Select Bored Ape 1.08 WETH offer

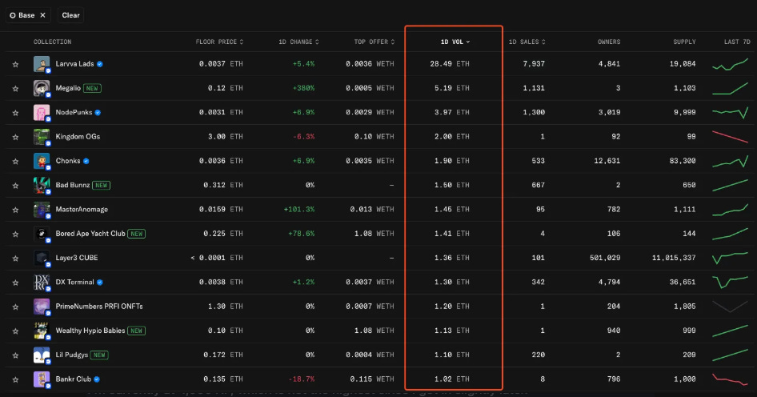click(x=374, y=234)
